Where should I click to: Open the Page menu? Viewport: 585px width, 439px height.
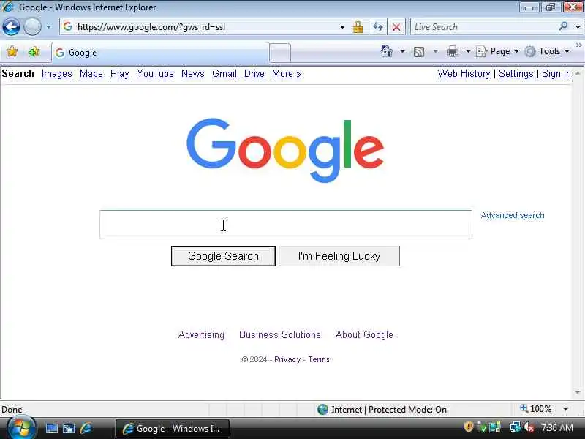(498, 51)
